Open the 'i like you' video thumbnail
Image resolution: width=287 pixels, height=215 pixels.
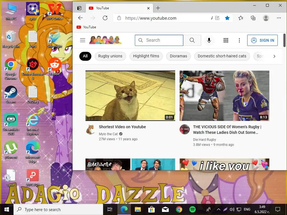pyautogui.click(x=224, y=164)
